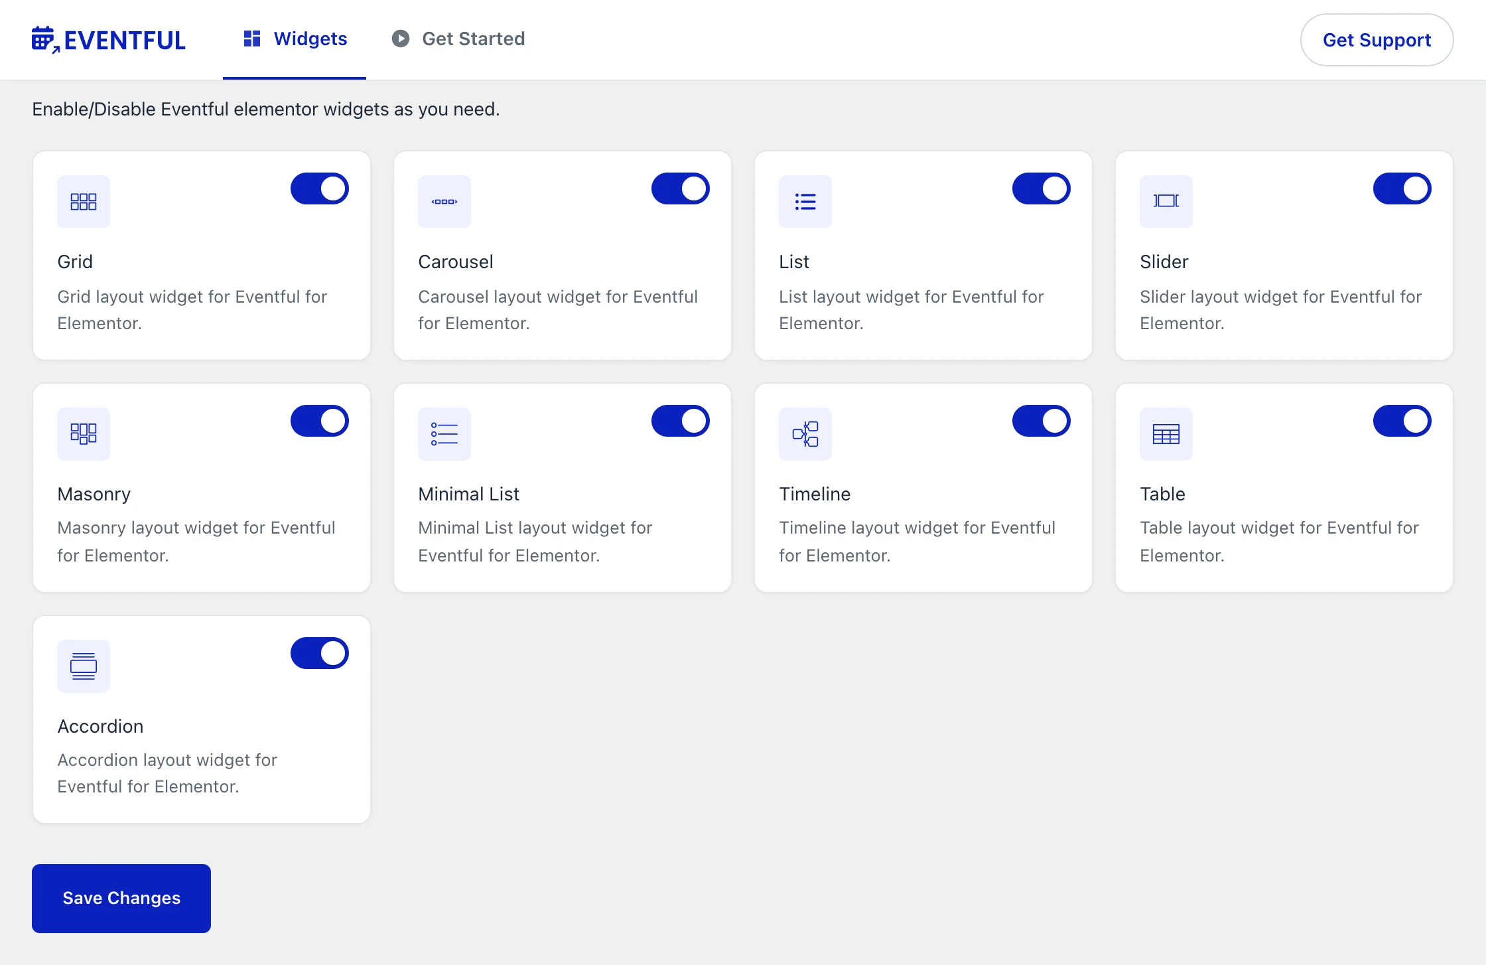Select the Carousel card title
Image resolution: width=1486 pixels, height=965 pixels.
coord(456,261)
